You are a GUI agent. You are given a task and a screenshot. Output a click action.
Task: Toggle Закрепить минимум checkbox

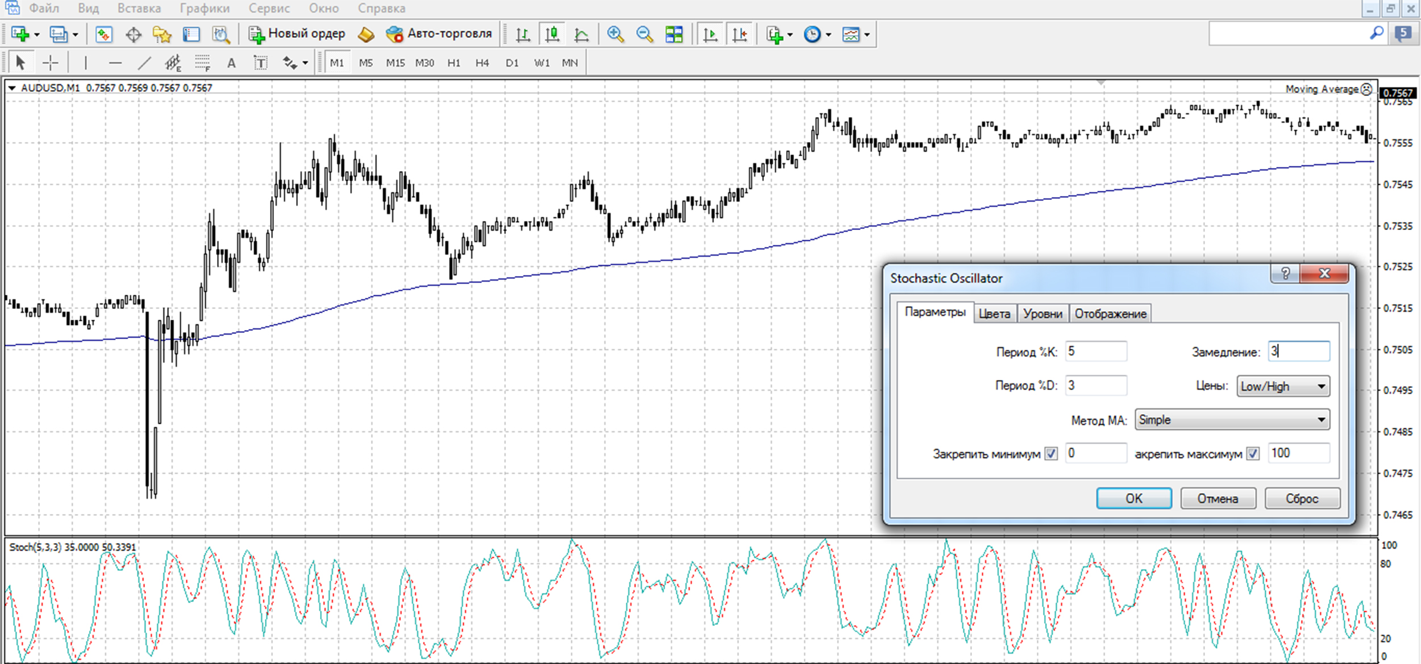click(1051, 454)
